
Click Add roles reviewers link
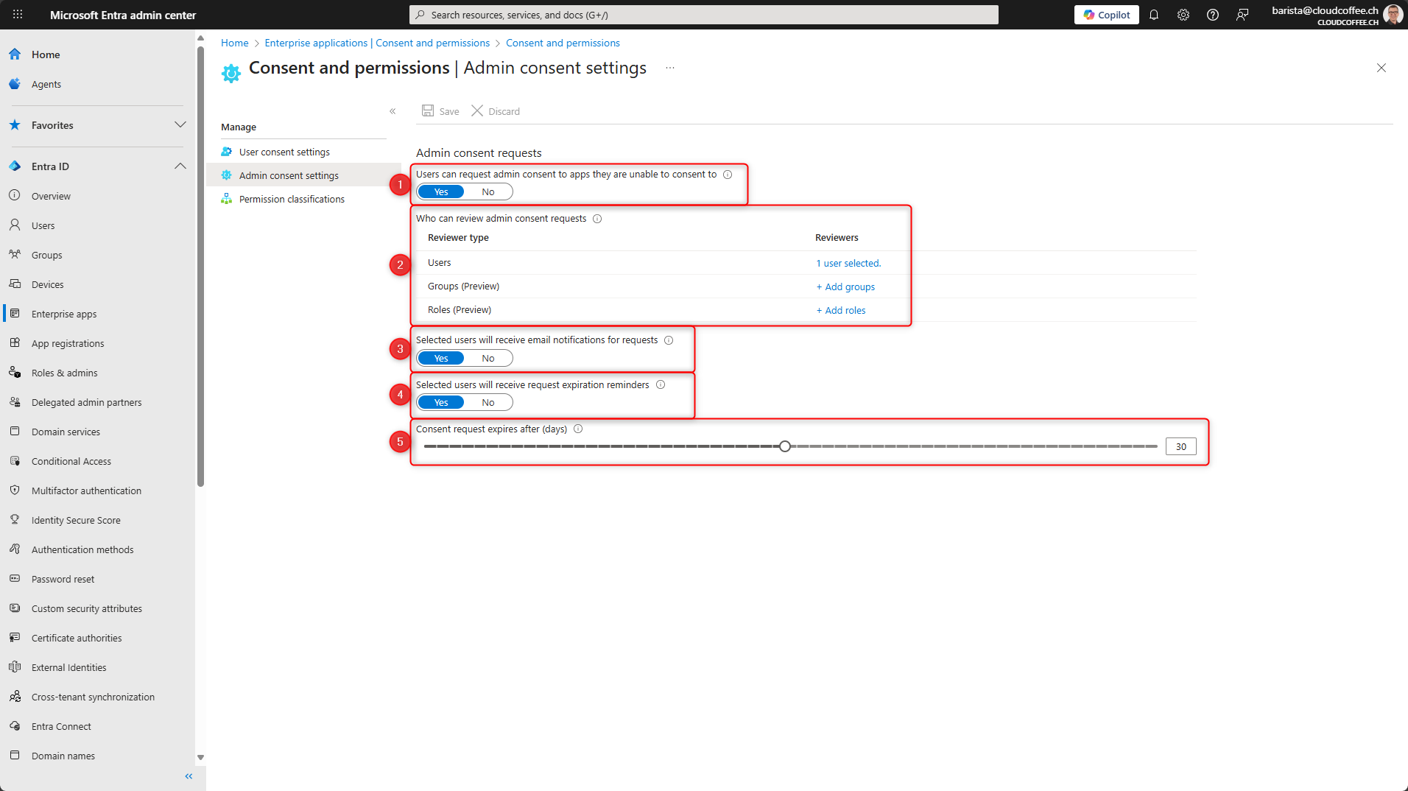[x=841, y=310]
